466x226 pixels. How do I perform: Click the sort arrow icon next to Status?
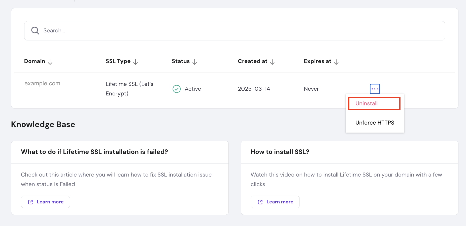(x=195, y=62)
